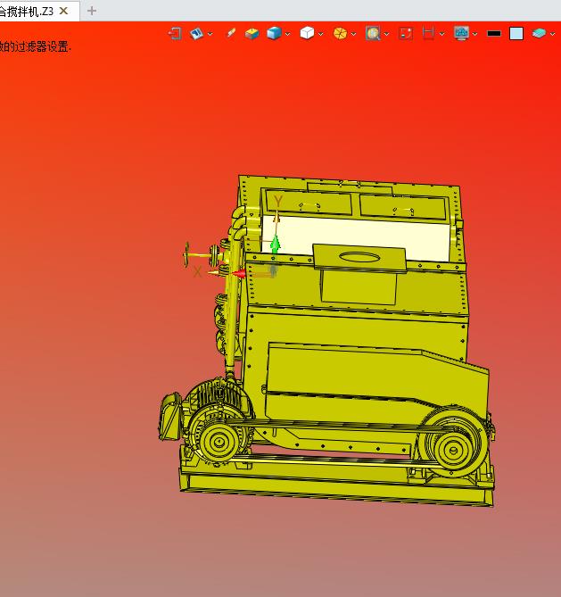Switch to the 搅拌机.Z3 document tab
Image resolution: width=561 pixels, height=597 pixels.
pos(26,12)
